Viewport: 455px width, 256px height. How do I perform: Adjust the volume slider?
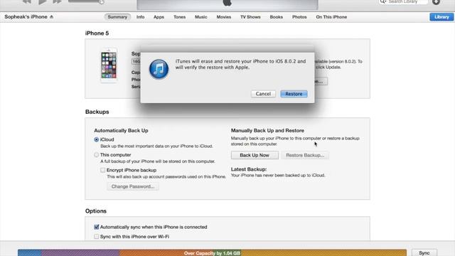coord(86,1)
